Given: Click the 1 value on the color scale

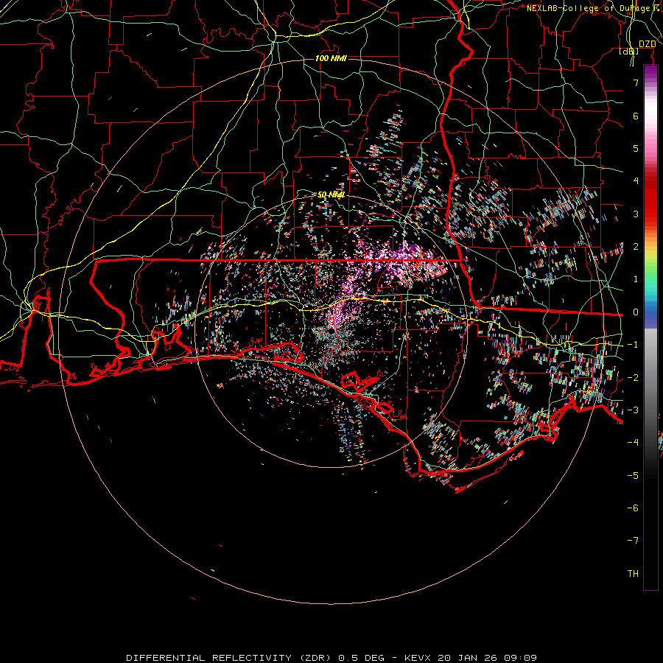Looking at the screenshot, I should pyautogui.click(x=636, y=279).
